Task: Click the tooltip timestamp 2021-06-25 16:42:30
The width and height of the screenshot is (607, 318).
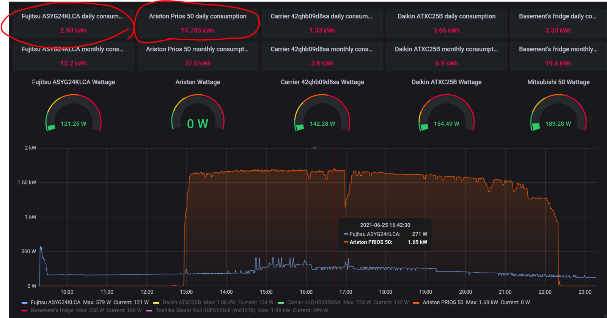Action: (385, 225)
